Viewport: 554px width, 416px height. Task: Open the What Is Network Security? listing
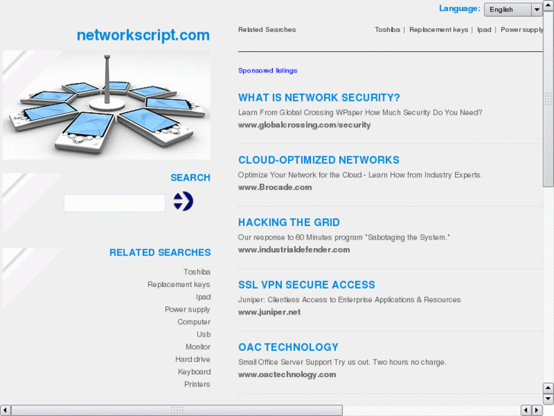tap(319, 98)
